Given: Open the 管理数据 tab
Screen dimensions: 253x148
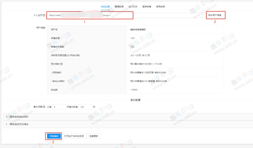Looking at the screenshot, I should click(x=119, y=7).
